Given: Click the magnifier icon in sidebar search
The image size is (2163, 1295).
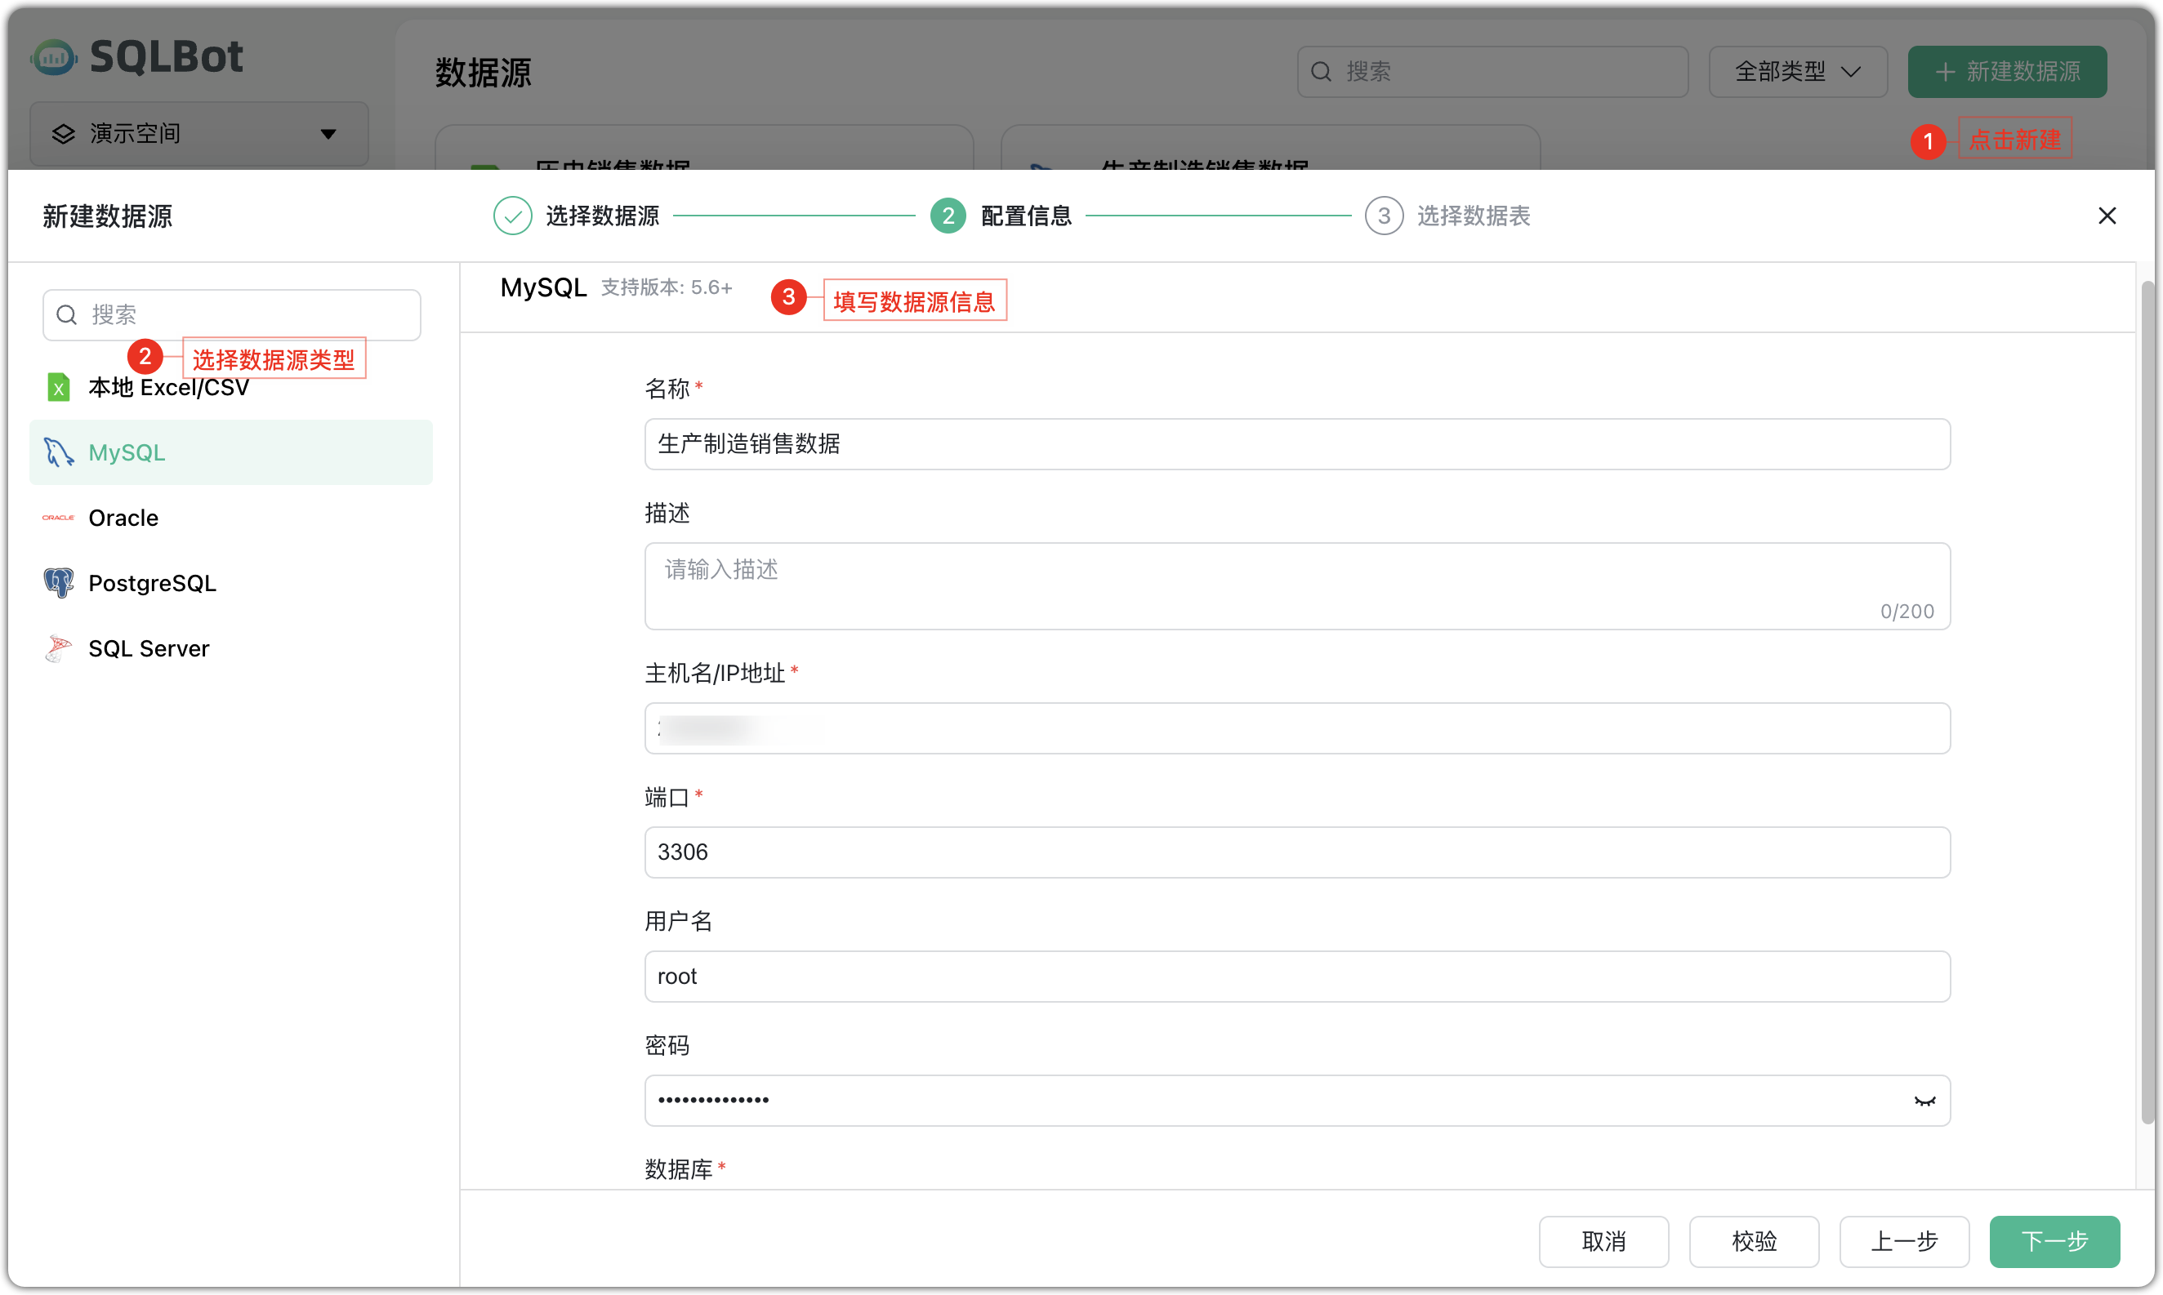Looking at the screenshot, I should coord(66,314).
